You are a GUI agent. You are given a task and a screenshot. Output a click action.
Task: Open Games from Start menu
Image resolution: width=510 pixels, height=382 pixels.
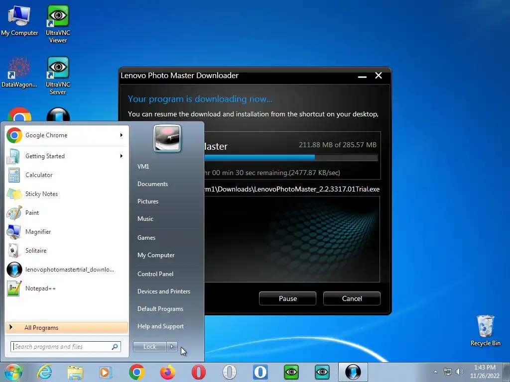click(146, 238)
